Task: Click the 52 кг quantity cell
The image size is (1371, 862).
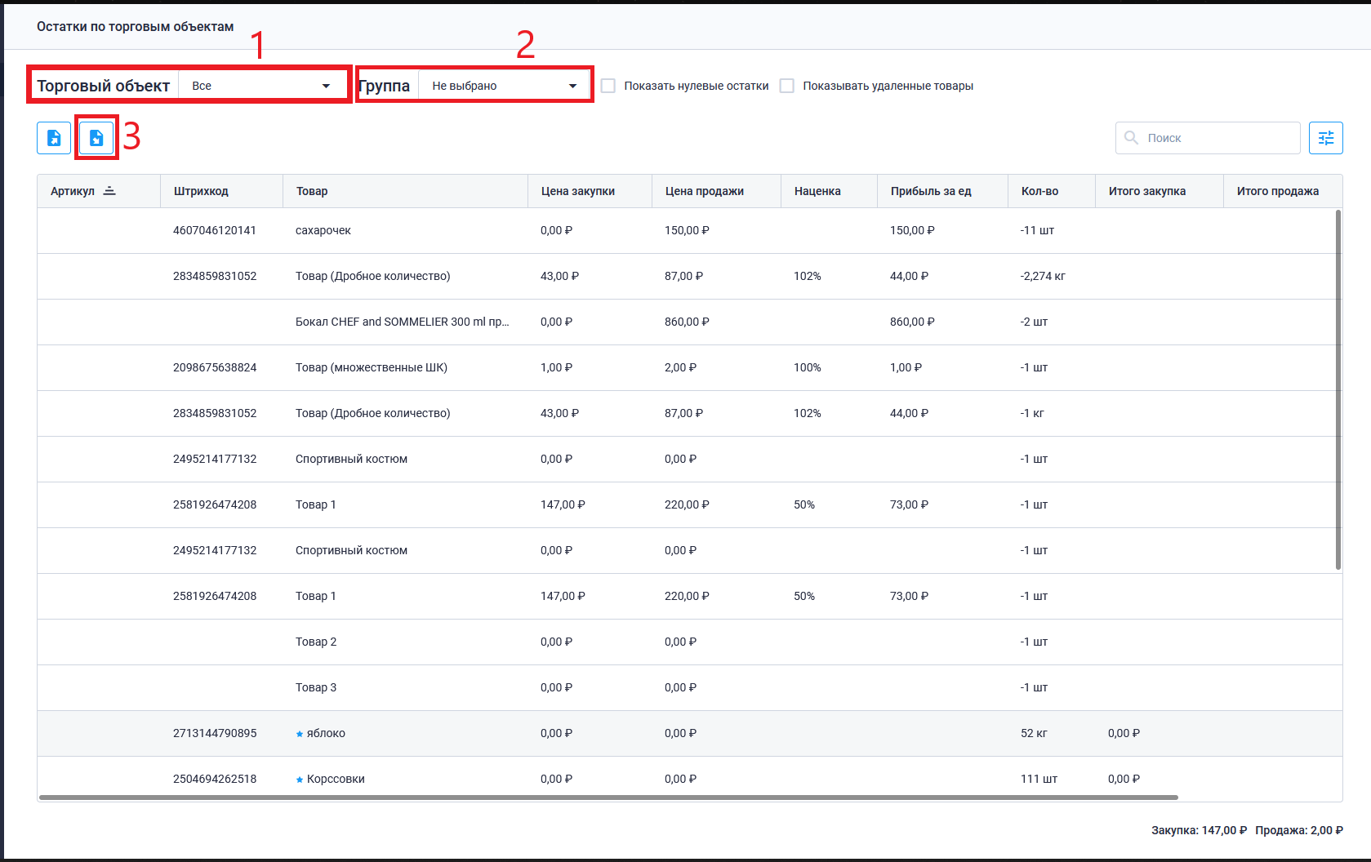Action: [x=1034, y=733]
